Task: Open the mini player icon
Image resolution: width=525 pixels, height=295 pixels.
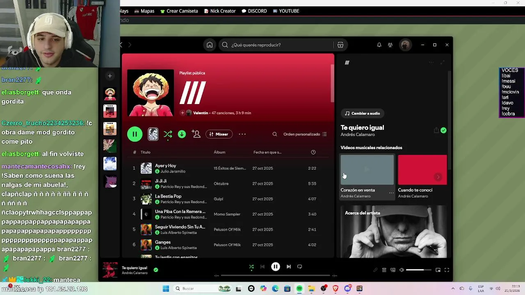Action: tap(438, 270)
